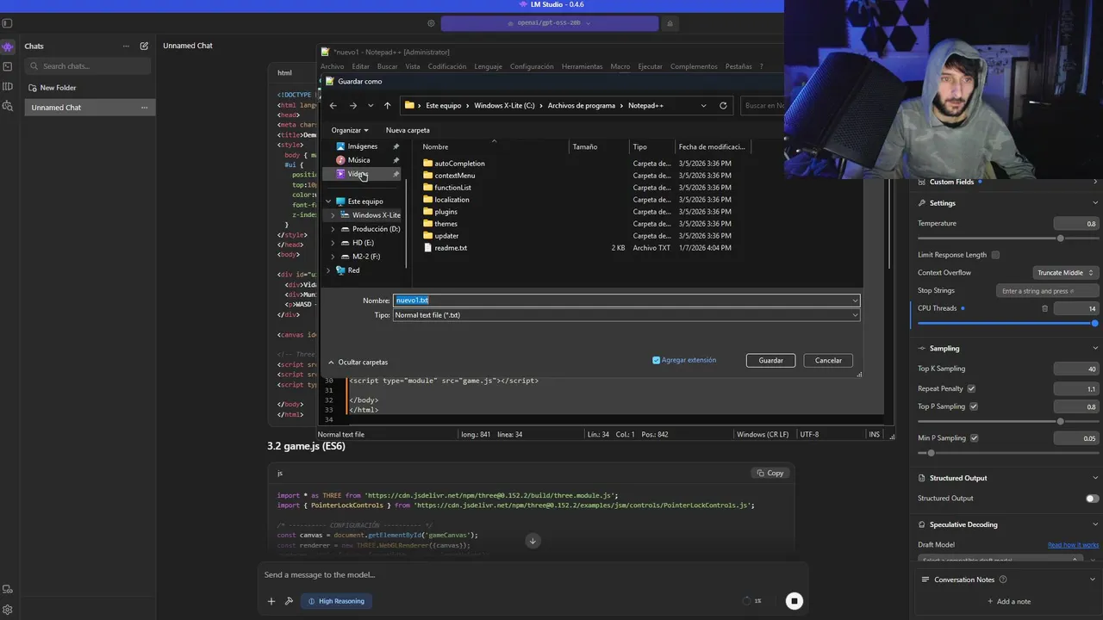Open Notepad++ Buscar menu
Screen dimensions: 1103x620
(387, 66)
